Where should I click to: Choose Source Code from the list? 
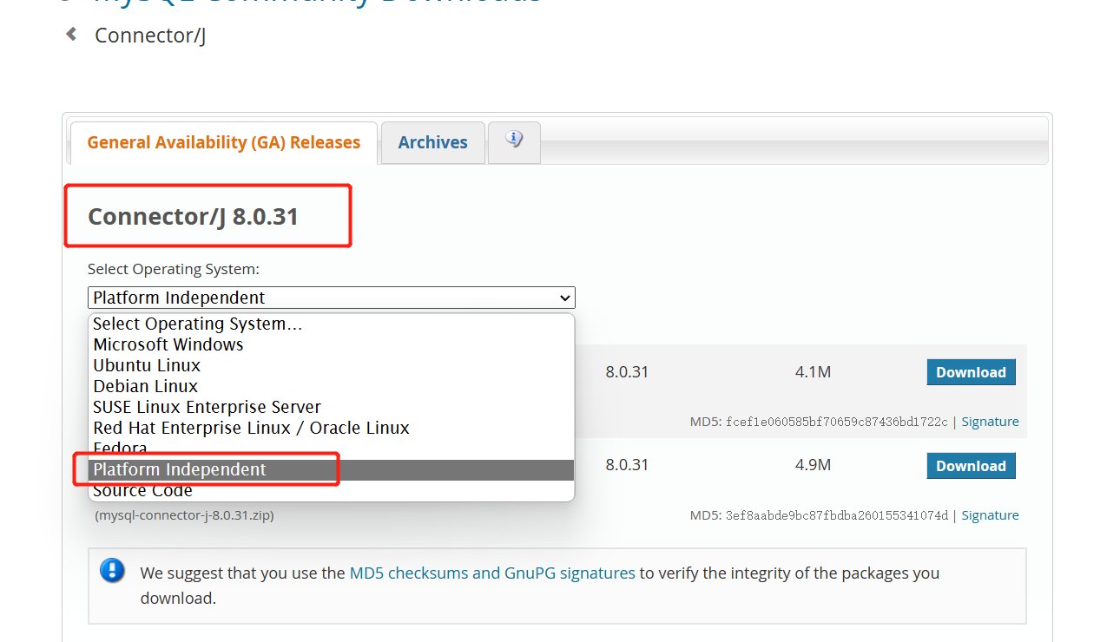coord(332,490)
